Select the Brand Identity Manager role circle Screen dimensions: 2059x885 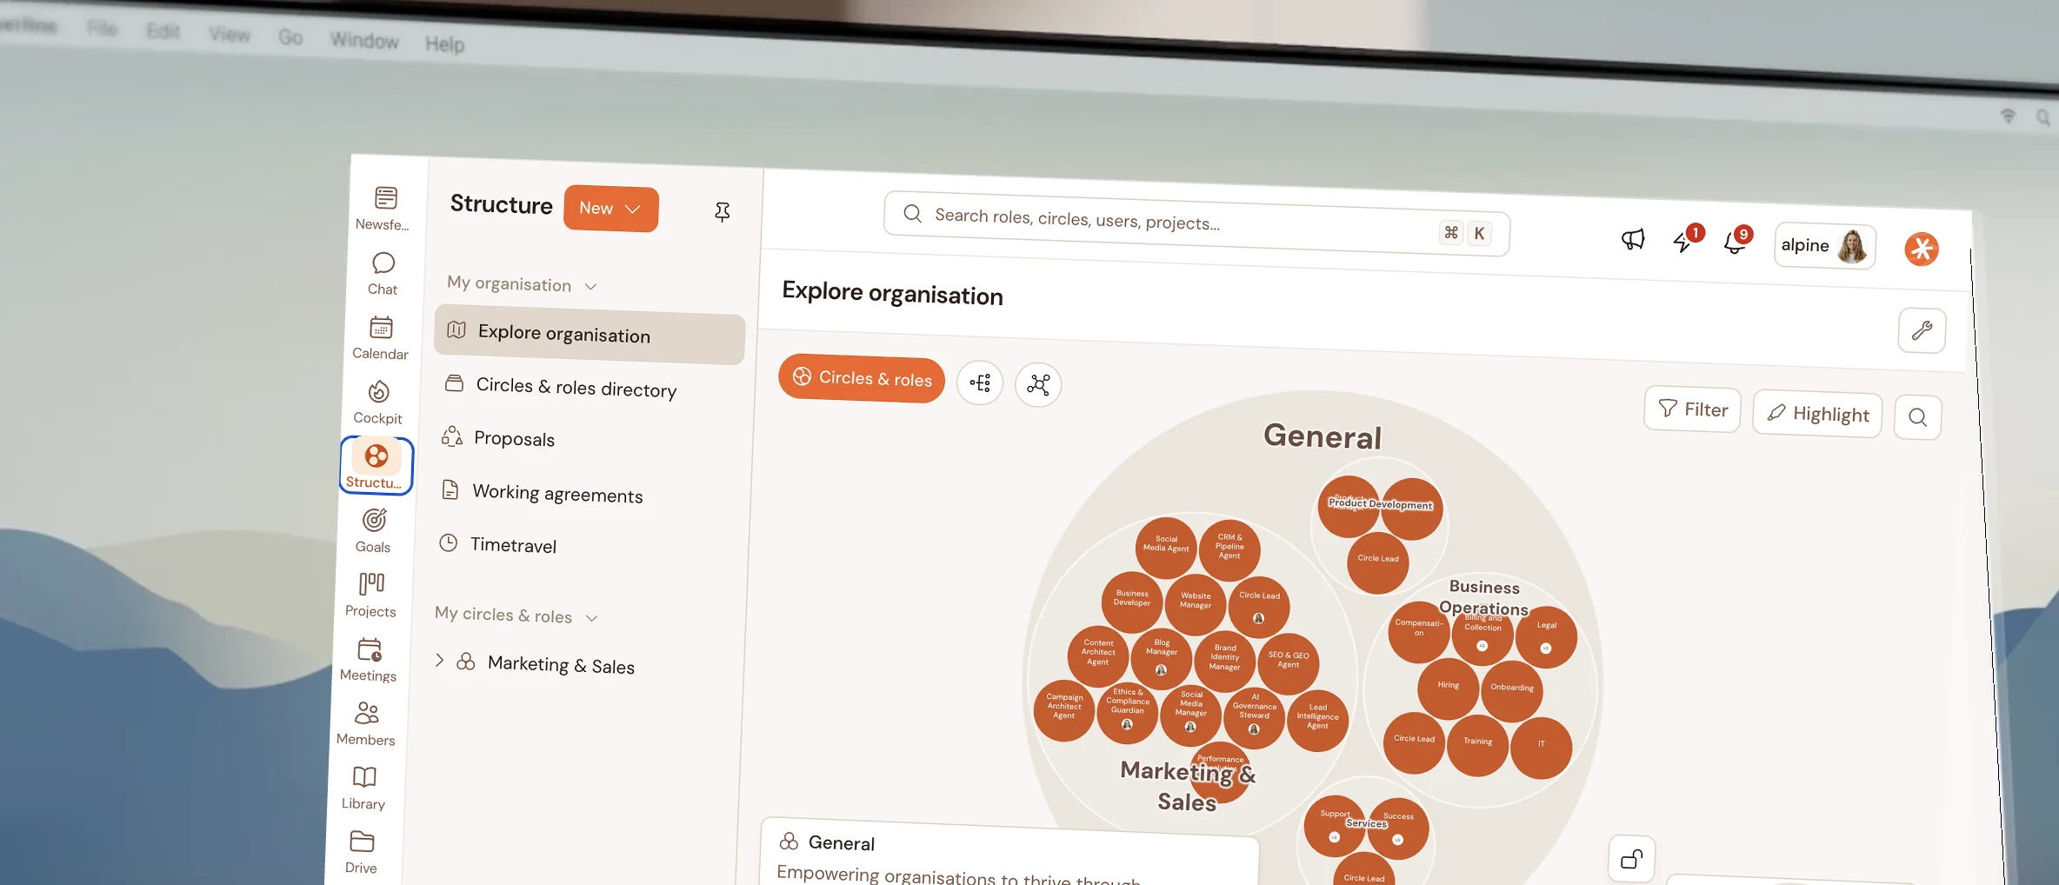coord(1225,662)
